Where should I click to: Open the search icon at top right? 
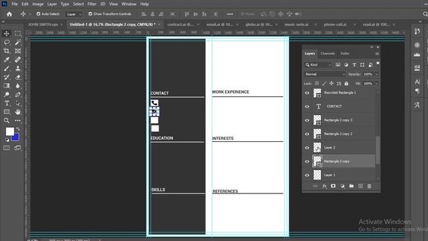click(425, 14)
